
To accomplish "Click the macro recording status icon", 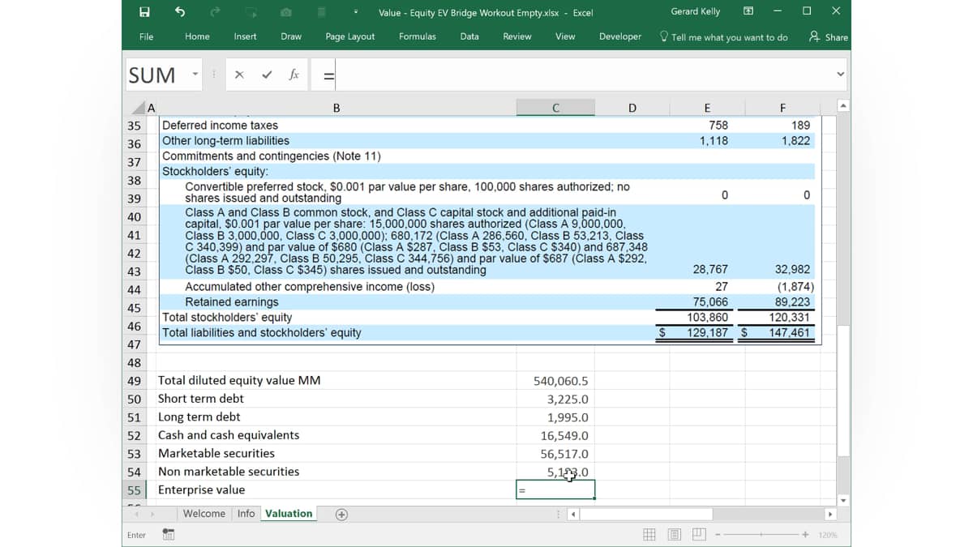I will point(169,535).
